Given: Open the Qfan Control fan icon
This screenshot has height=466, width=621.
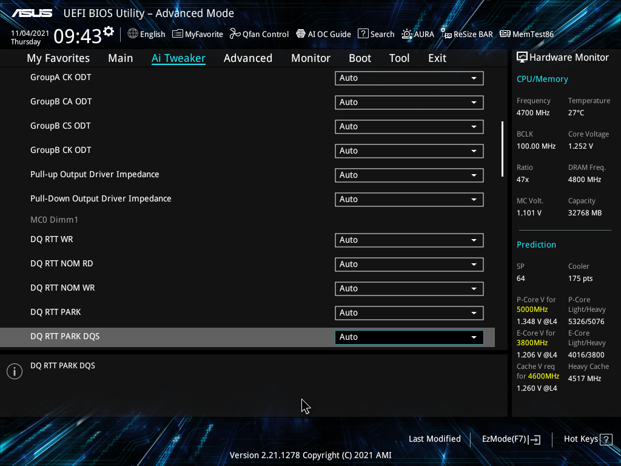Looking at the screenshot, I should tap(235, 34).
